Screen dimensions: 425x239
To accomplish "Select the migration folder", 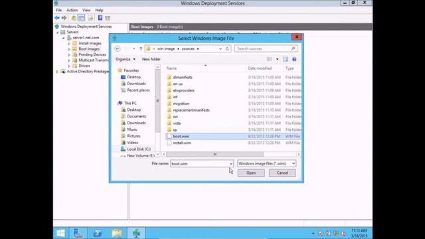I will (x=181, y=104).
